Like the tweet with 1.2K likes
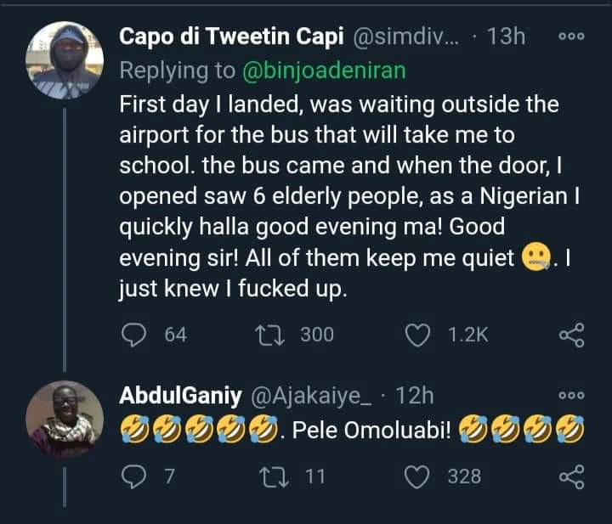The image size is (612, 524). (x=418, y=335)
